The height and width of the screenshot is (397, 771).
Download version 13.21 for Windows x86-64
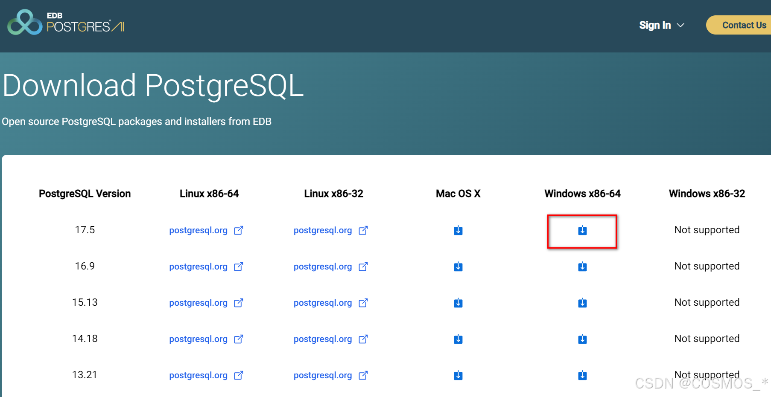tap(582, 375)
